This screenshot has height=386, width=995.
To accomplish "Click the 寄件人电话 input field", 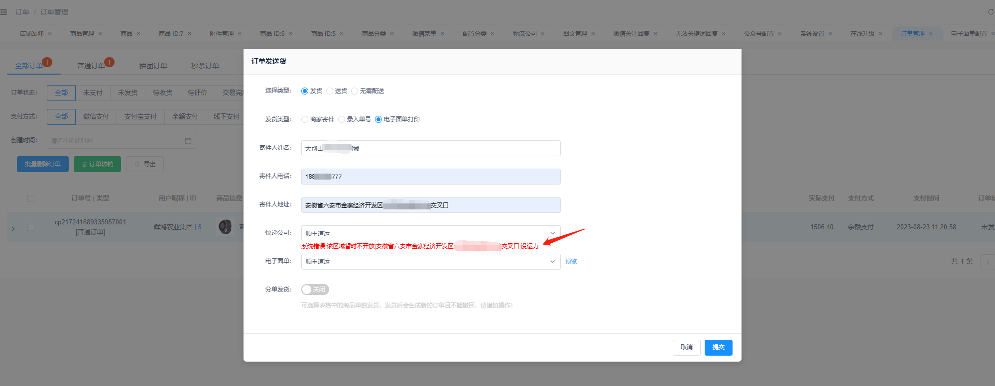I will 431,177.
